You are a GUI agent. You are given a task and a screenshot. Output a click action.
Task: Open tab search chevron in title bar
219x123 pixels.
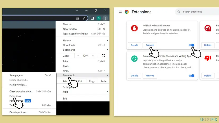pos(77,11)
